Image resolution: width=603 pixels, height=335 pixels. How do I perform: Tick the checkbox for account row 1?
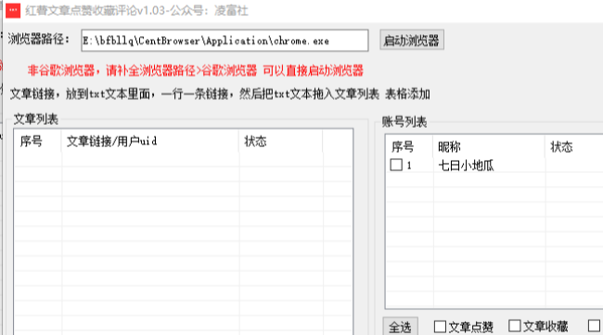[x=396, y=165]
